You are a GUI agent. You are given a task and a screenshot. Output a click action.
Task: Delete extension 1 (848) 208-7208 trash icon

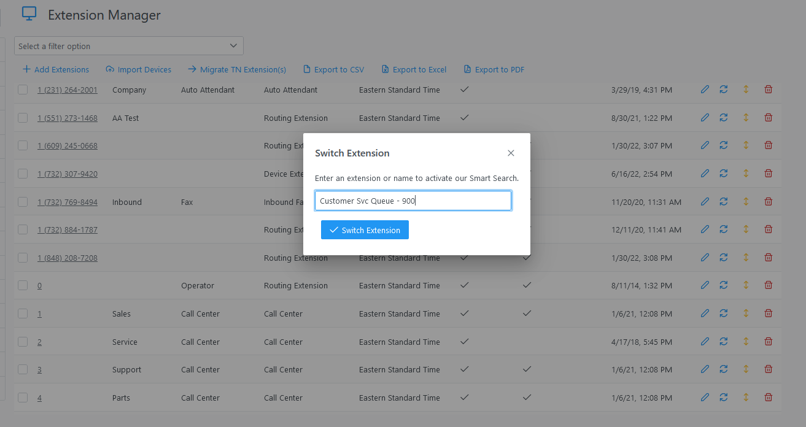[x=768, y=258]
